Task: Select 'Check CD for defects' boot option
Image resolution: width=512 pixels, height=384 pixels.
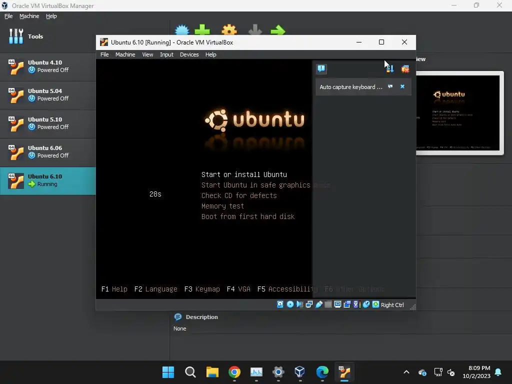Action: 239,195
